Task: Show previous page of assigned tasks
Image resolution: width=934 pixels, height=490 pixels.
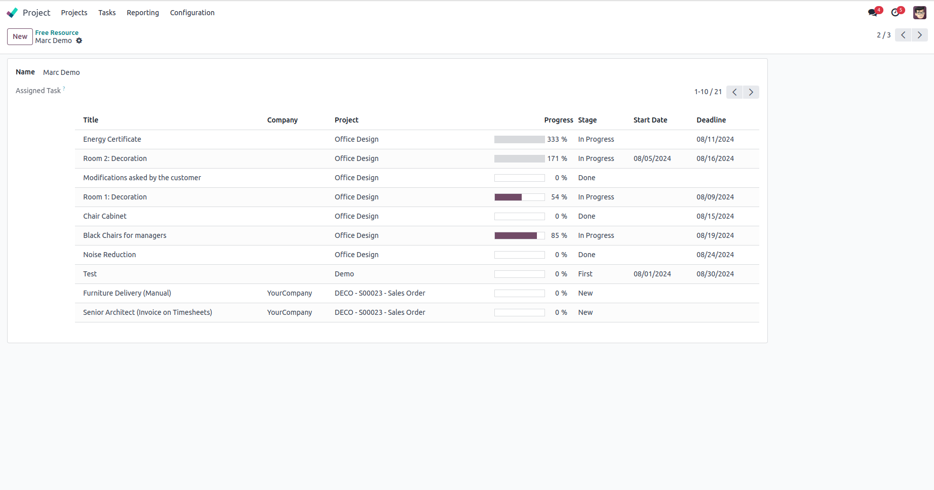Action: click(734, 92)
